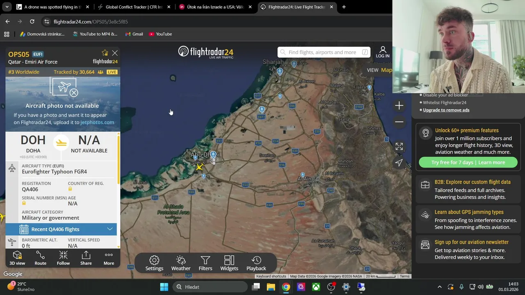Screen dimensions: 525x295
Task: Click Try free for 7 days
Action: click(x=468, y=162)
